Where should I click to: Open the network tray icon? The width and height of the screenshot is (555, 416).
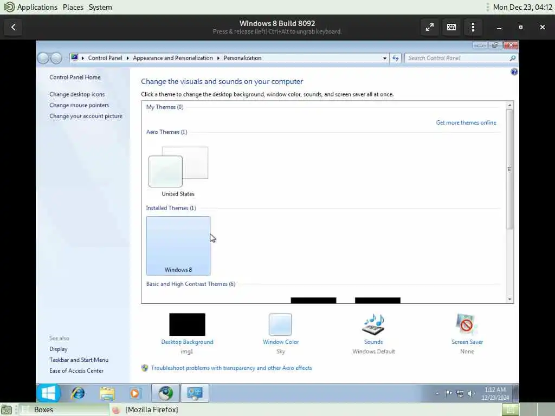coord(460,393)
